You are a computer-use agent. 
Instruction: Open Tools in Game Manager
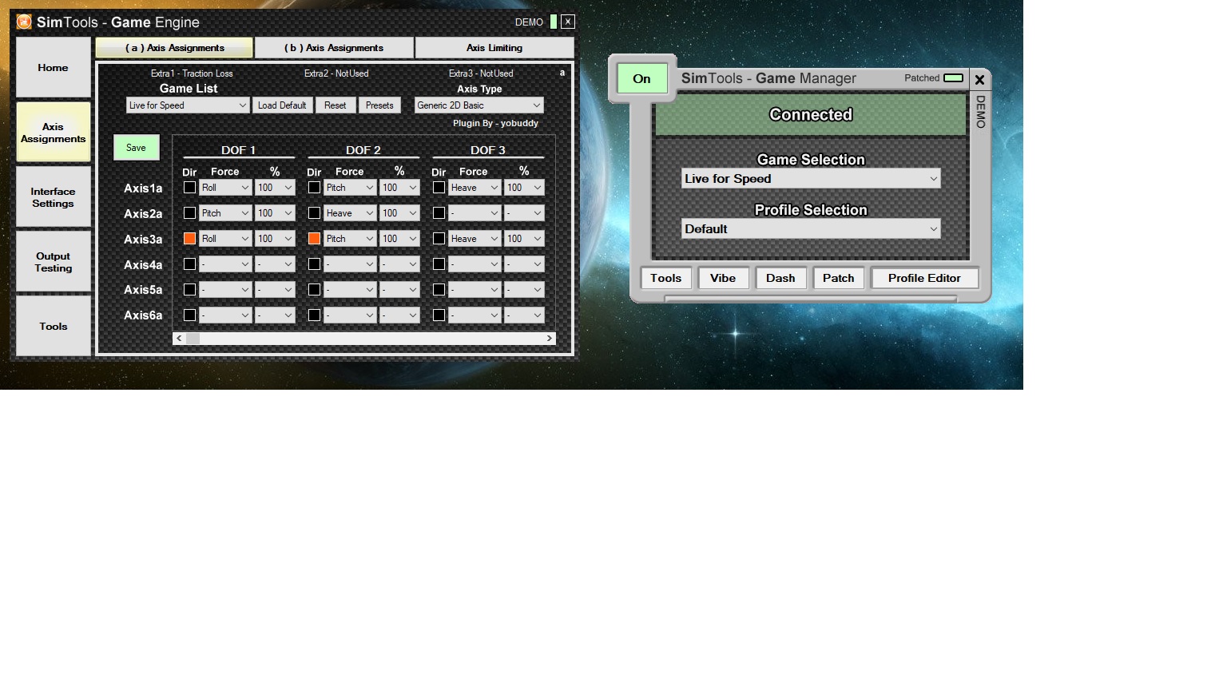pos(665,278)
